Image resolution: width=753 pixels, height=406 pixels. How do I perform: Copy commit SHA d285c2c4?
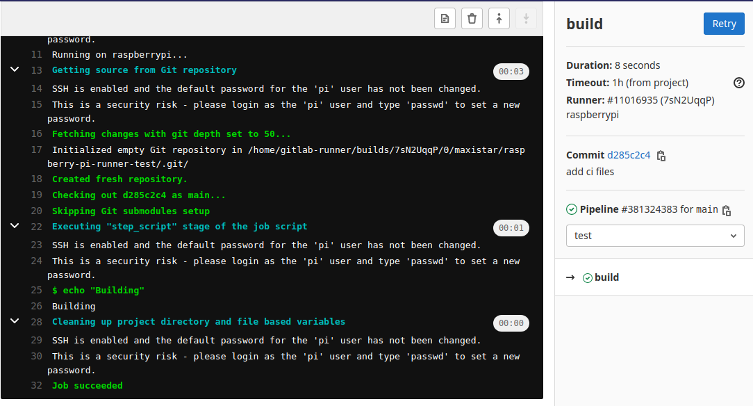coord(661,156)
